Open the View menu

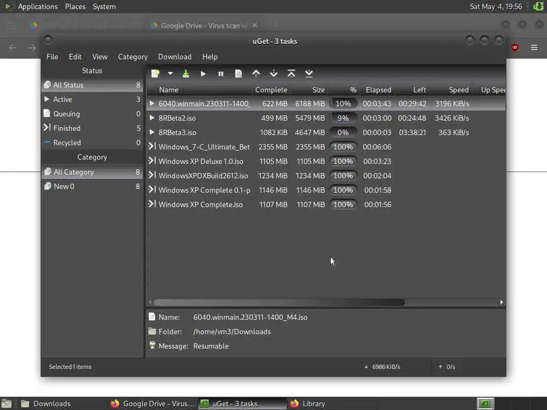[100, 57]
